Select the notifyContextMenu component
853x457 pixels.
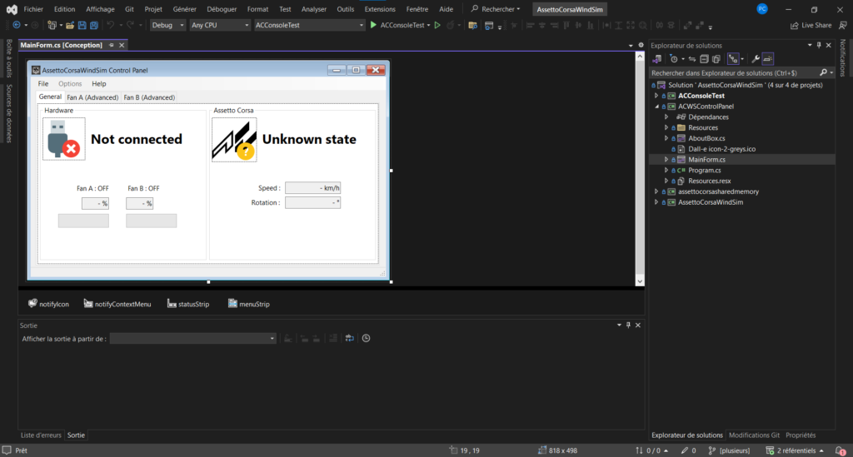point(117,304)
